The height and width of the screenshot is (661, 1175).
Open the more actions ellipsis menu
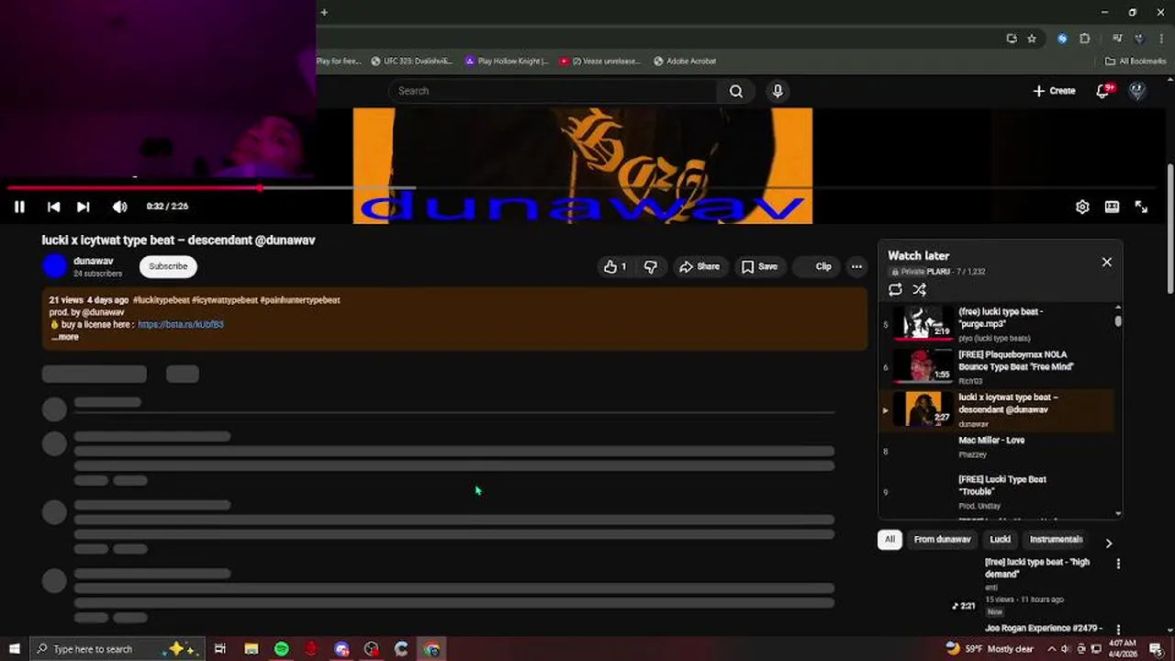click(856, 266)
